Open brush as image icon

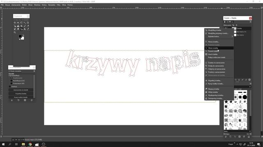coord(249,136)
